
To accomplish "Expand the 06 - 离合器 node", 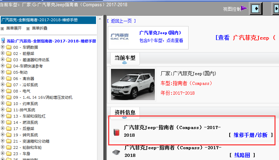I will [x=2, y=78].
